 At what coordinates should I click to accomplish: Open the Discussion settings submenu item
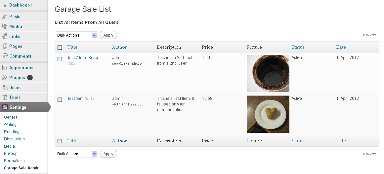(14, 139)
